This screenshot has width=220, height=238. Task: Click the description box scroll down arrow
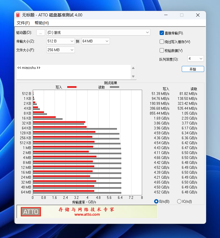pos(133,76)
